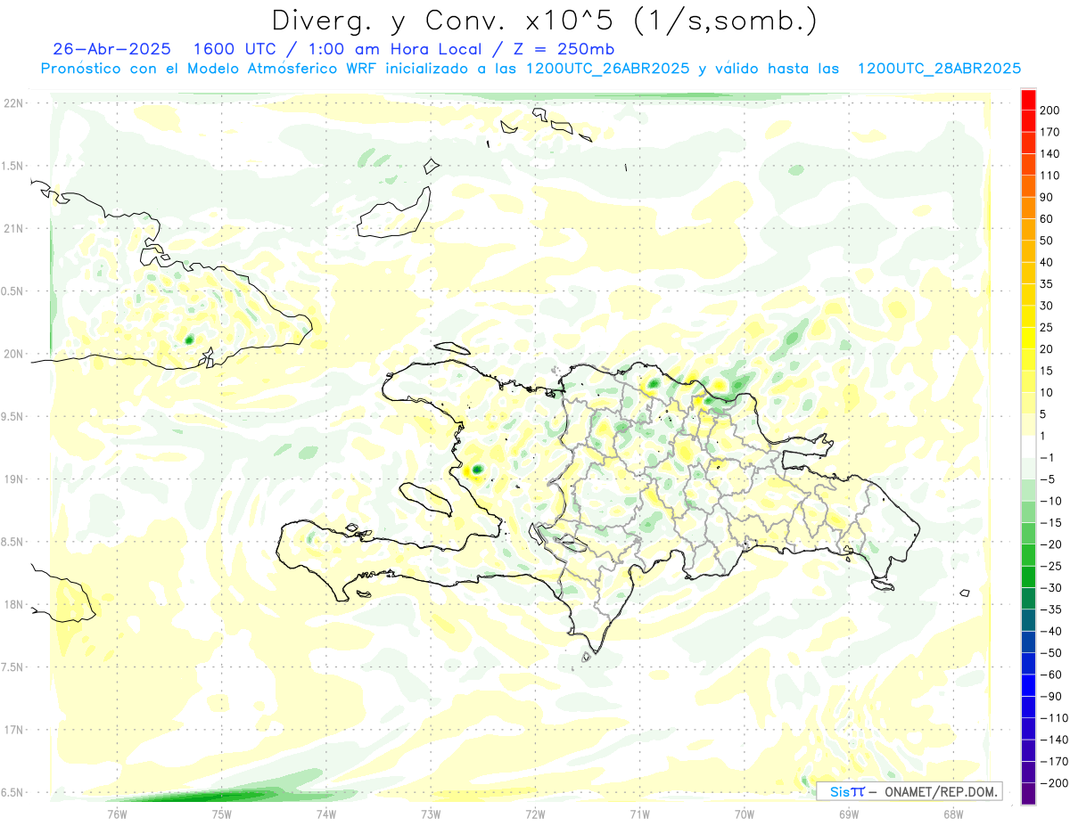Click the '15' value on the color scale
Screen dimensions: 1070x826
tap(1046, 371)
